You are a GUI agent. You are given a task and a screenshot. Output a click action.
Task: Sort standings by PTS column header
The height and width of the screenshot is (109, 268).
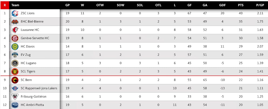[240, 5]
